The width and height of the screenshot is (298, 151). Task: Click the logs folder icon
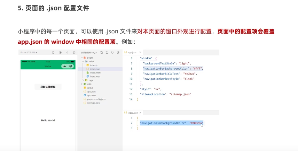coord(86,80)
